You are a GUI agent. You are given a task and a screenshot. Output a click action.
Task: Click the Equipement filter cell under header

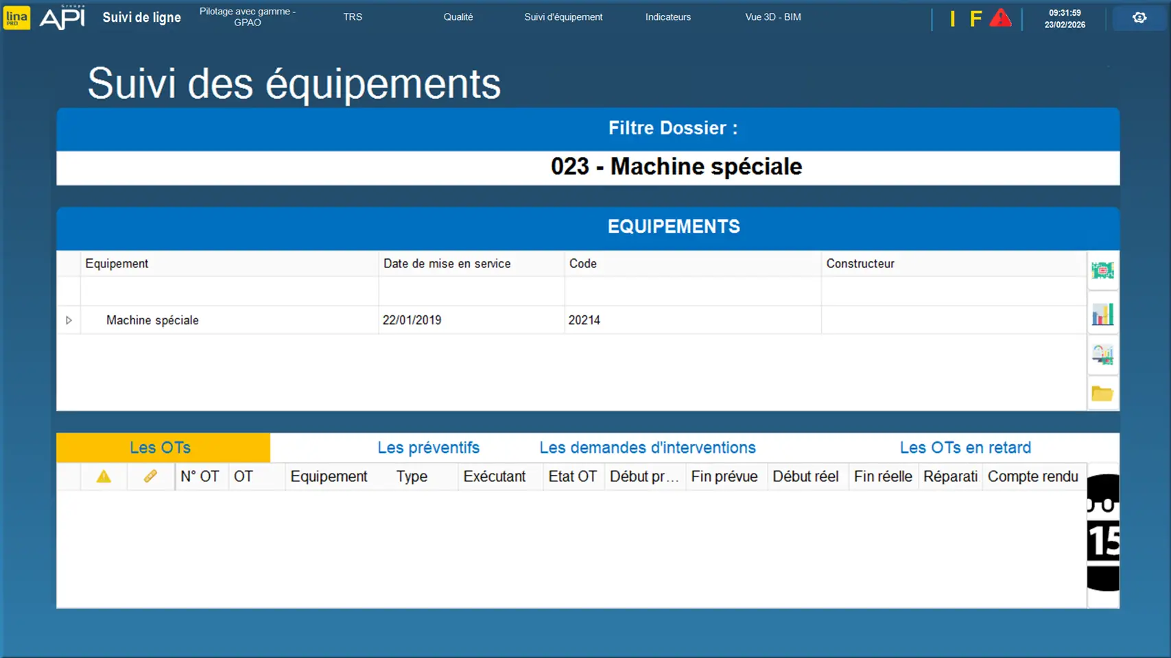click(x=228, y=291)
